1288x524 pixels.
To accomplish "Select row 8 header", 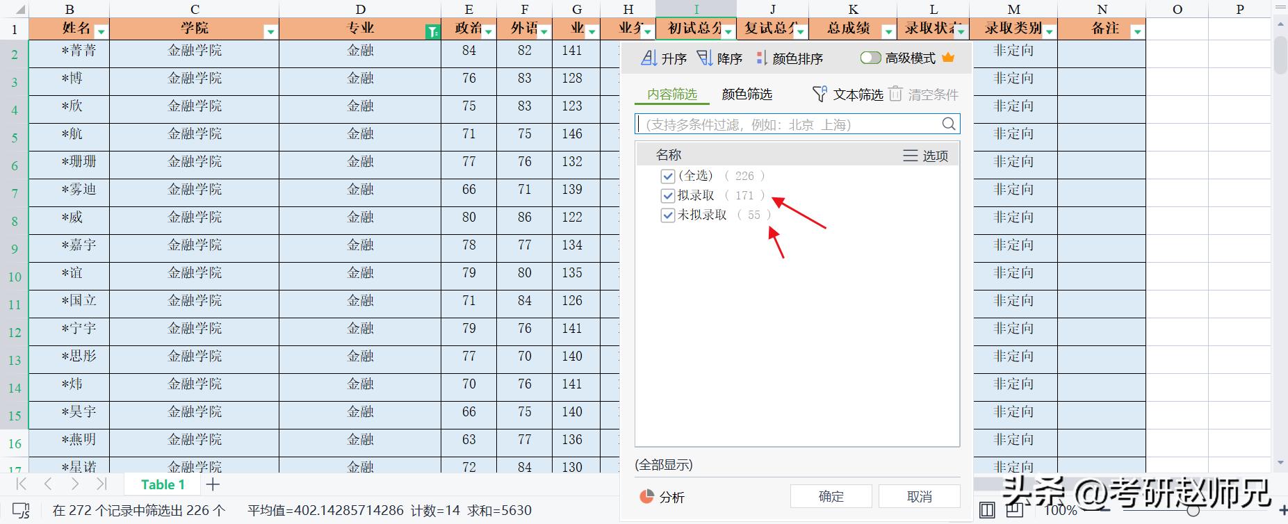I will coord(15,221).
